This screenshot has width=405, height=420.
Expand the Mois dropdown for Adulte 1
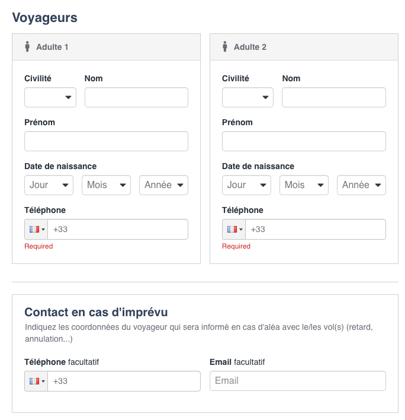pyautogui.click(x=106, y=185)
